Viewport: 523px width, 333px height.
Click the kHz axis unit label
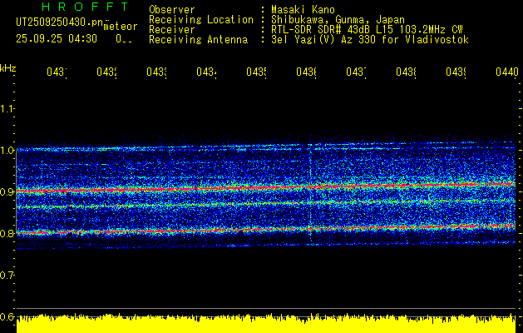(7, 68)
